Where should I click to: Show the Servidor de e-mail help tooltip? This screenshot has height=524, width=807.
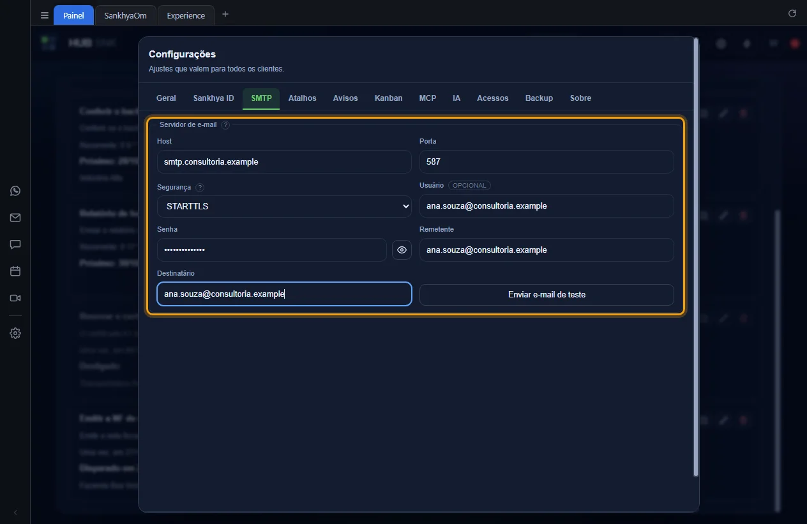(x=225, y=125)
